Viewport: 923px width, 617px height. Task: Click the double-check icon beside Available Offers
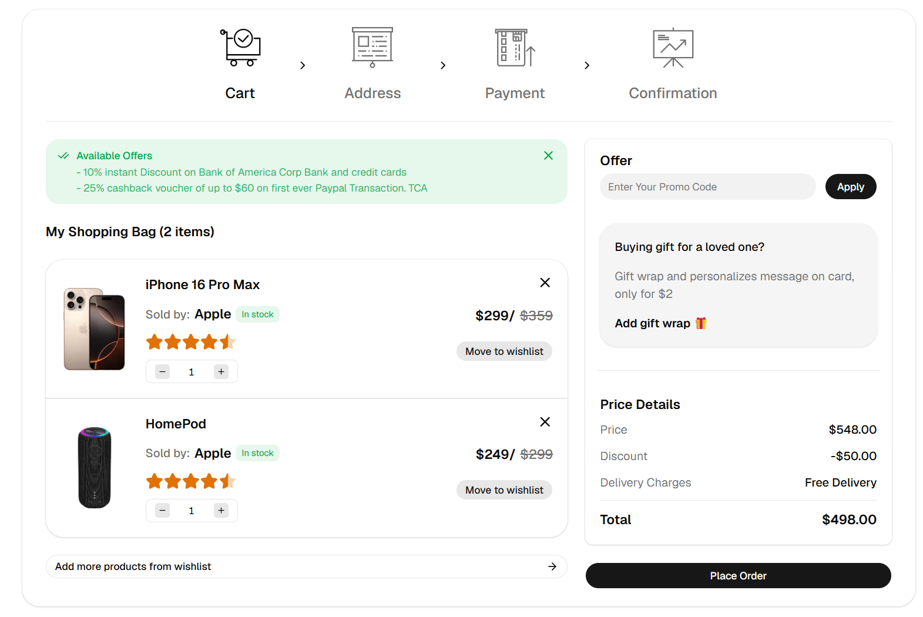click(63, 156)
